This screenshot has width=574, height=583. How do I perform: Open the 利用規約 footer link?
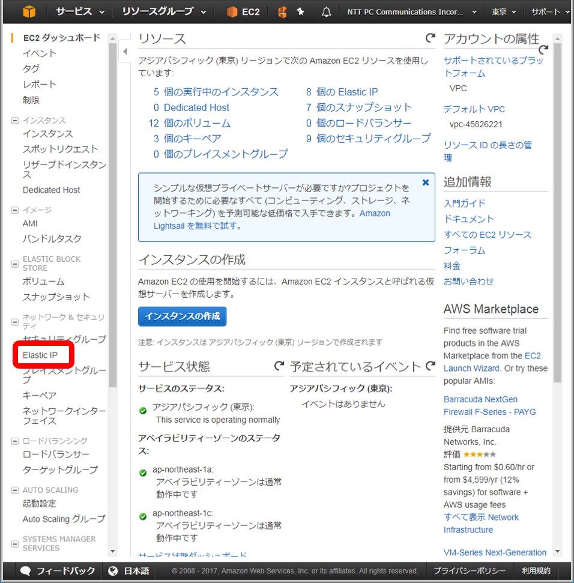tap(536, 571)
